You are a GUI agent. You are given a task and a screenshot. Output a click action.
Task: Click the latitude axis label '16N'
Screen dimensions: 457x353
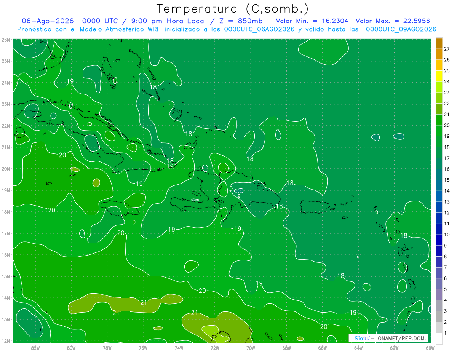(x=6, y=255)
